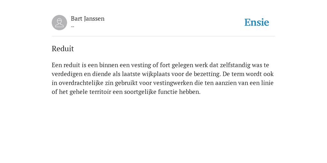This screenshot has height=163, width=327.
Task: Click the word "linie" ending third line
Action: (x=267, y=83)
